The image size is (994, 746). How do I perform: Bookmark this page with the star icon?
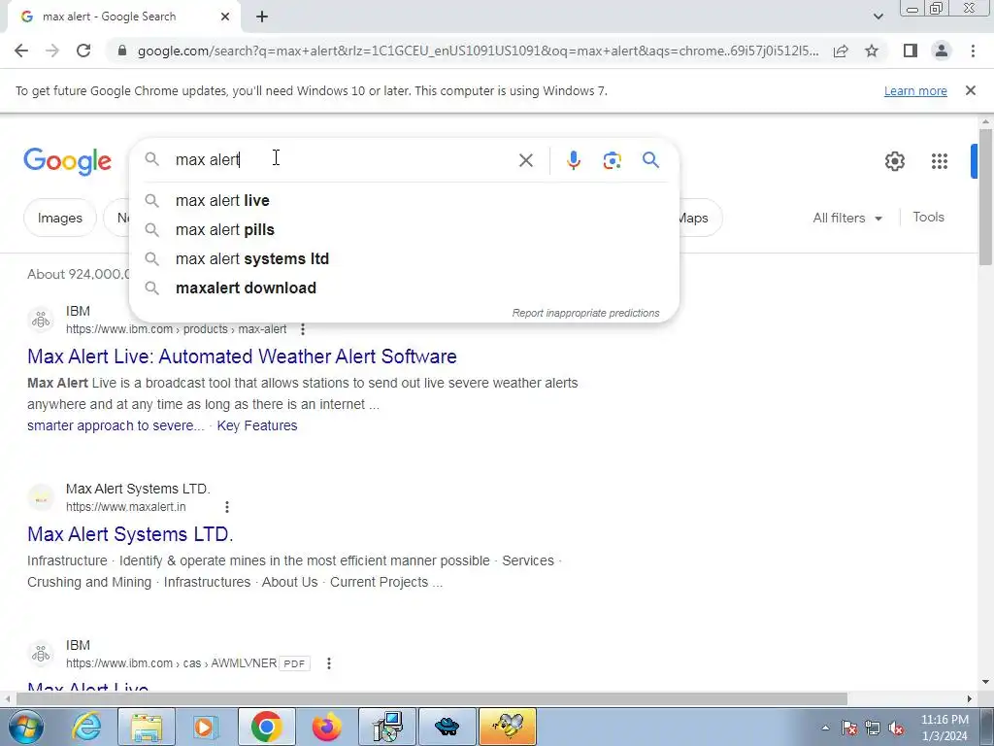(872, 51)
